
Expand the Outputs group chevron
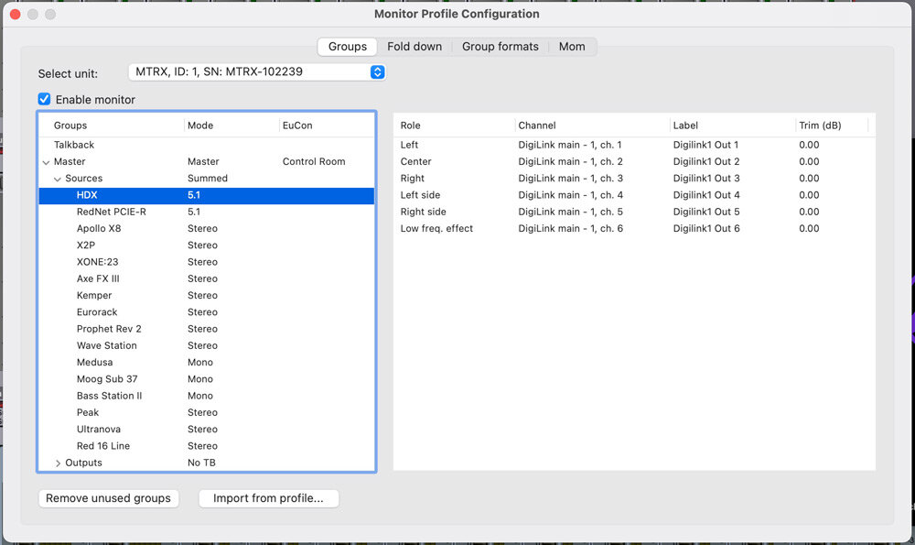(x=57, y=463)
